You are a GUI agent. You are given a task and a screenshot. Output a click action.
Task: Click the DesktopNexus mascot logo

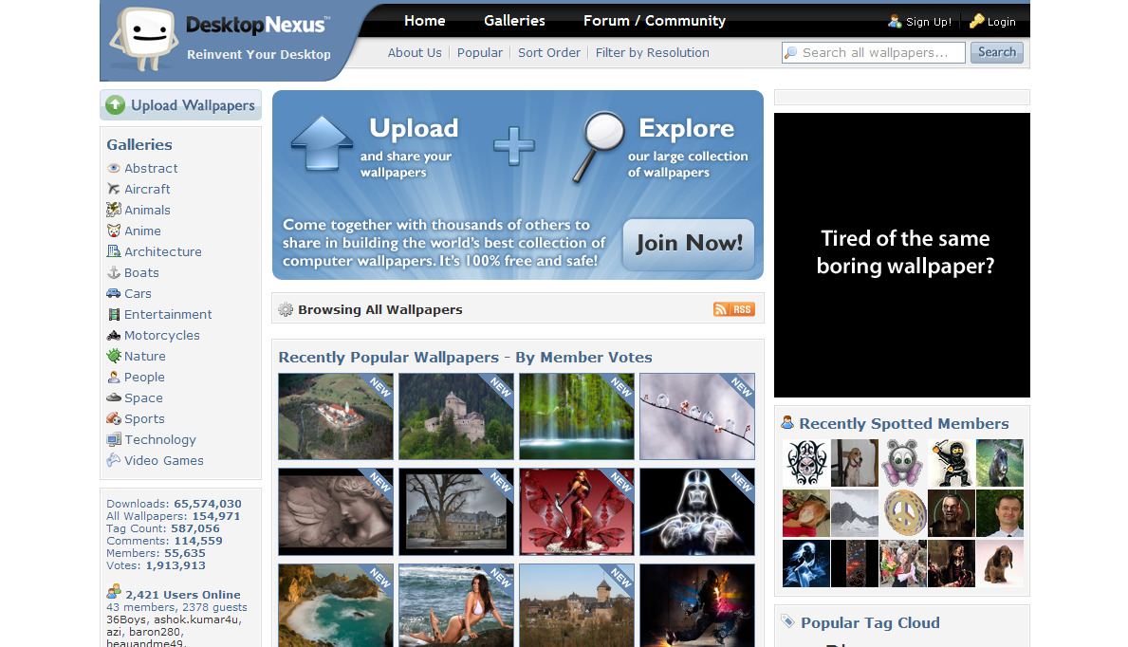(144, 39)
